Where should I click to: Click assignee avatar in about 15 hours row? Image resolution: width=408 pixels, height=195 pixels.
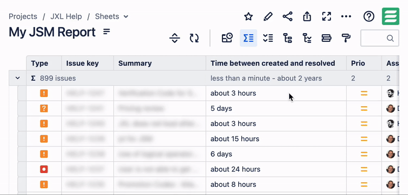click(x=391, y=139)
